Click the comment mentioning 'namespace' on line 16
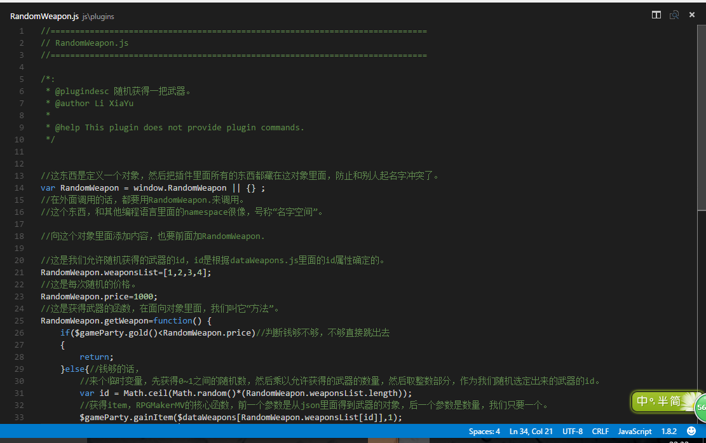 [182, 212]
